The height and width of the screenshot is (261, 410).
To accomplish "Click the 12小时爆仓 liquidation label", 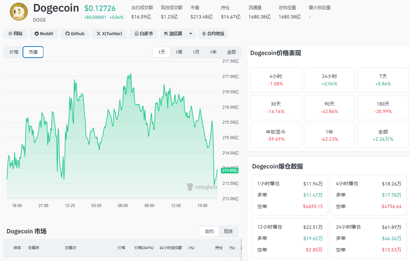I will click(x=270, y=227).
